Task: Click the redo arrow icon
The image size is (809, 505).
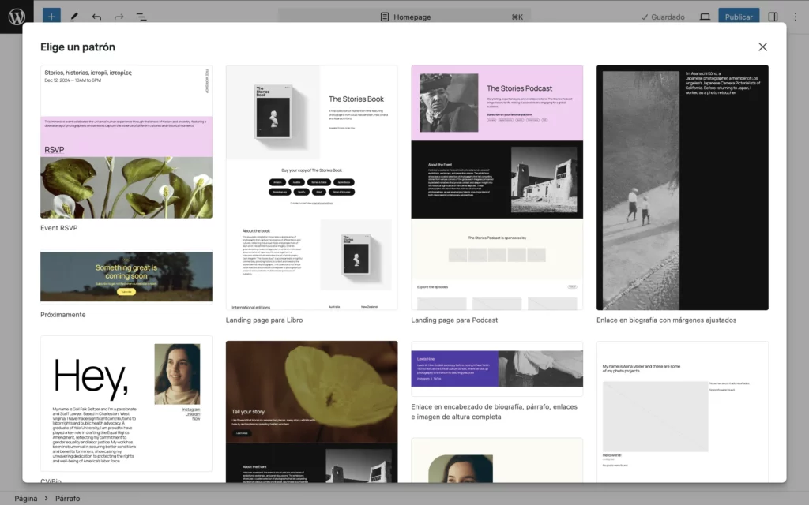Action: click(x=119, y=17)
